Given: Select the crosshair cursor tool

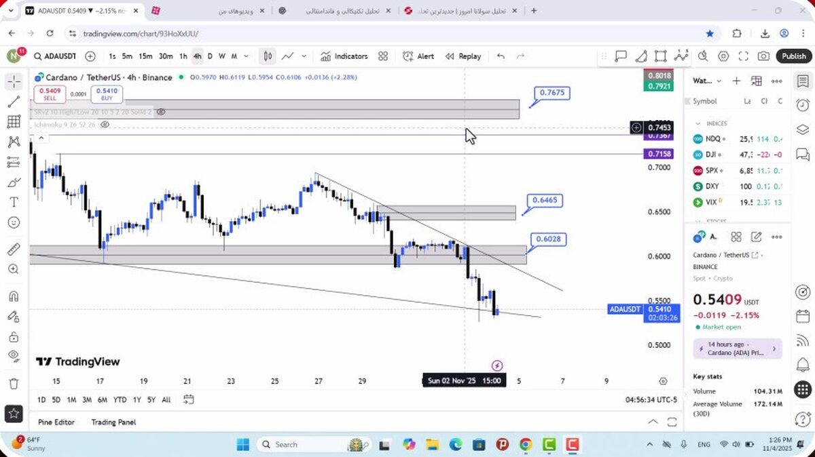Looking at the screenshot, I should coord(14,81).
